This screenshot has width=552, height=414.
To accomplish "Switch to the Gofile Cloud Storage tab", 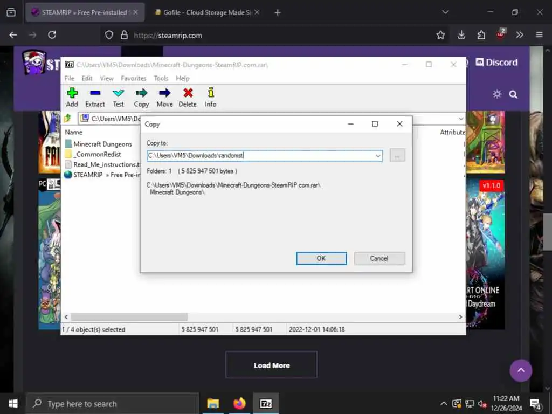I will [x=208, y=12].
